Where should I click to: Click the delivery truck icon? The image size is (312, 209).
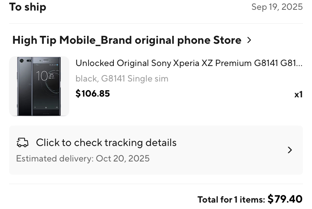tap(23, 143)
